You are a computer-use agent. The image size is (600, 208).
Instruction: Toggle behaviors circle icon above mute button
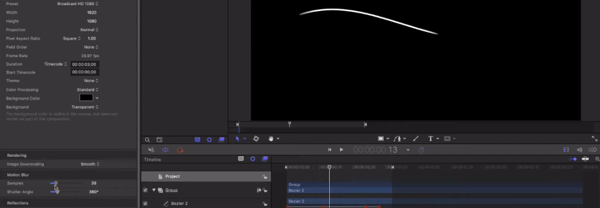[209, 140]
